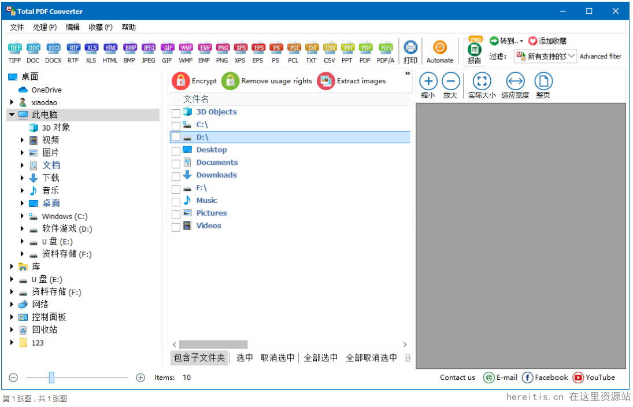The height and width of the screenshot is (407, 633).
Task: Choose the PDF output icon
Action: click(x=366, y=48)
